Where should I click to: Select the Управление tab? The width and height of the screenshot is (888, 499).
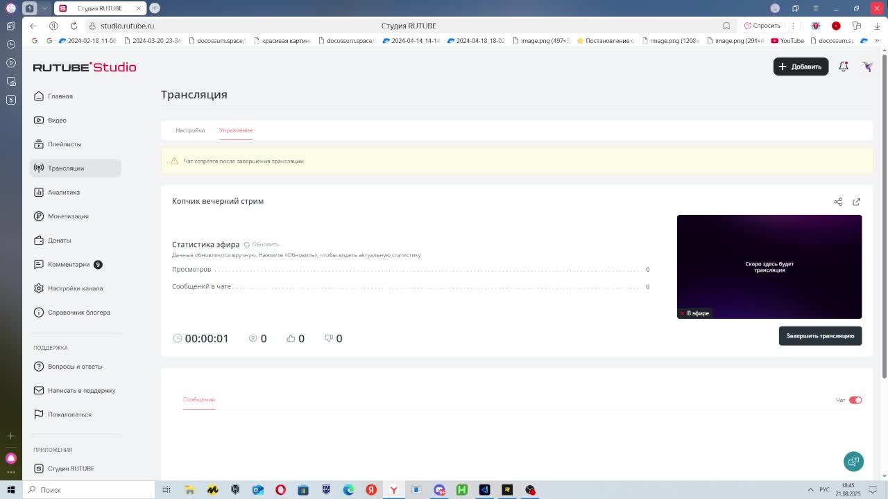point(236,130)
